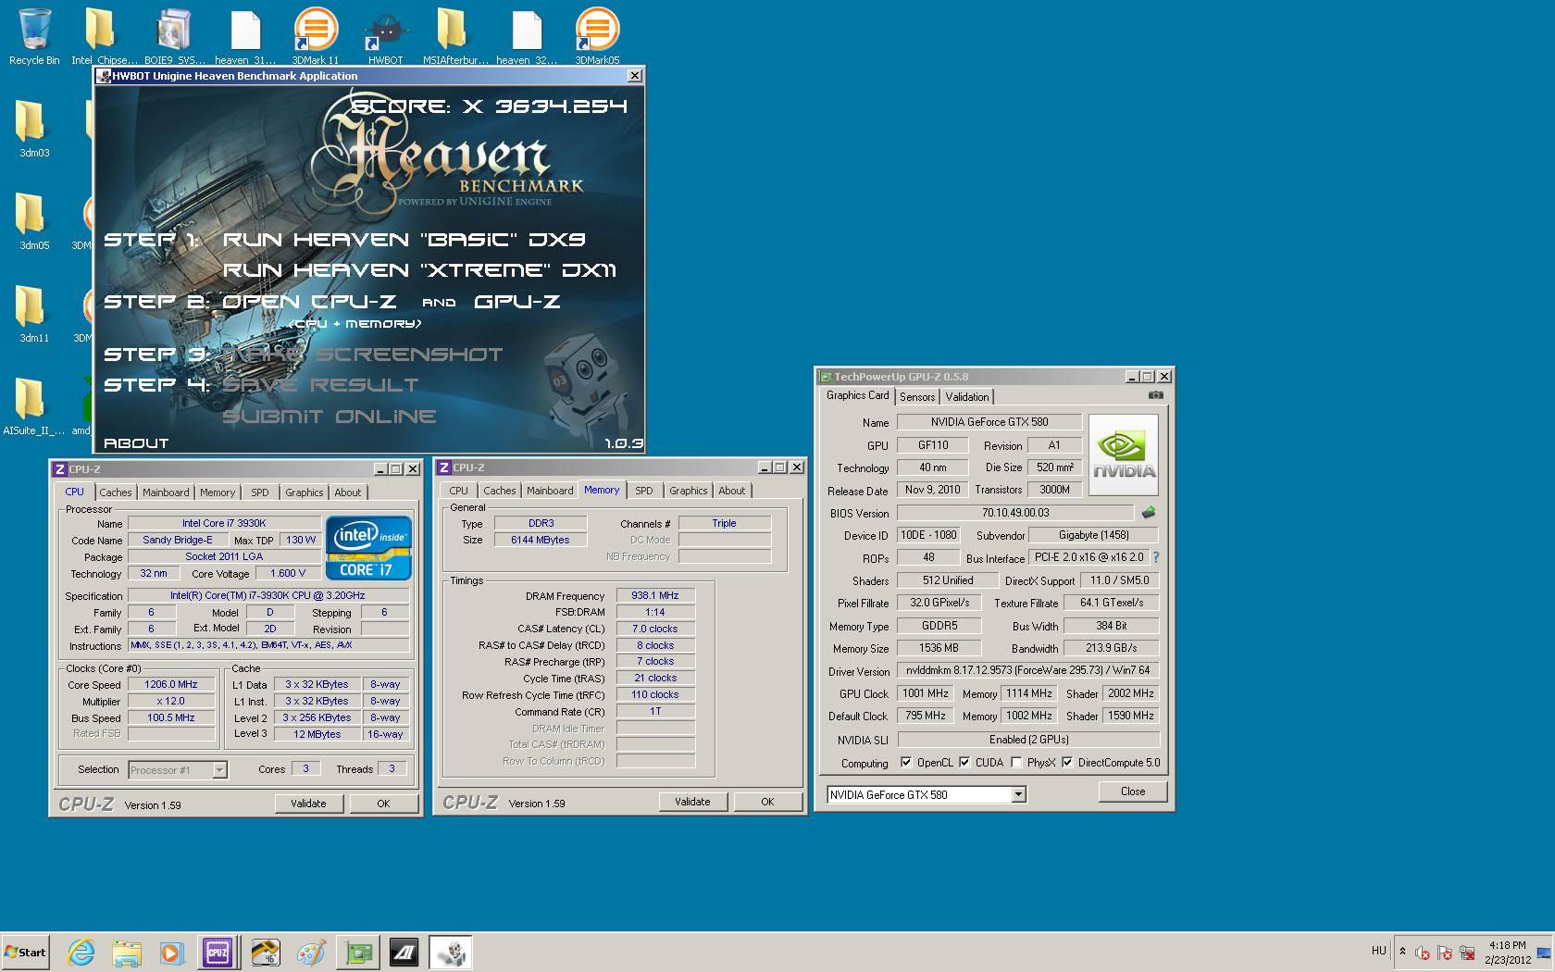Viewport: 1555px width, 972px height.
Task: Open the 3DMark05 desktop shortcut
Action: 597,35
